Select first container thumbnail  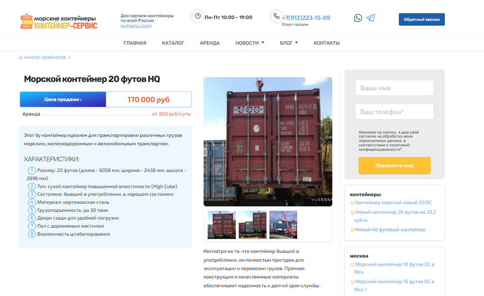222,225
